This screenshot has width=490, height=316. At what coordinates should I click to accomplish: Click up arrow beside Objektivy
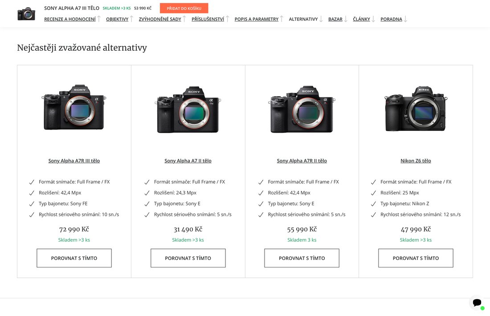tap(132, 19)
